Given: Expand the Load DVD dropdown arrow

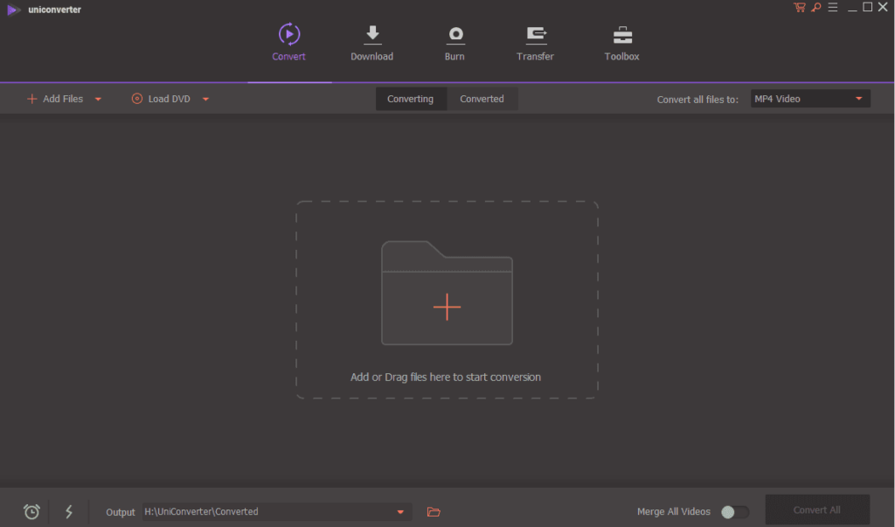Looking at the screenshot, I should (205, 100).
